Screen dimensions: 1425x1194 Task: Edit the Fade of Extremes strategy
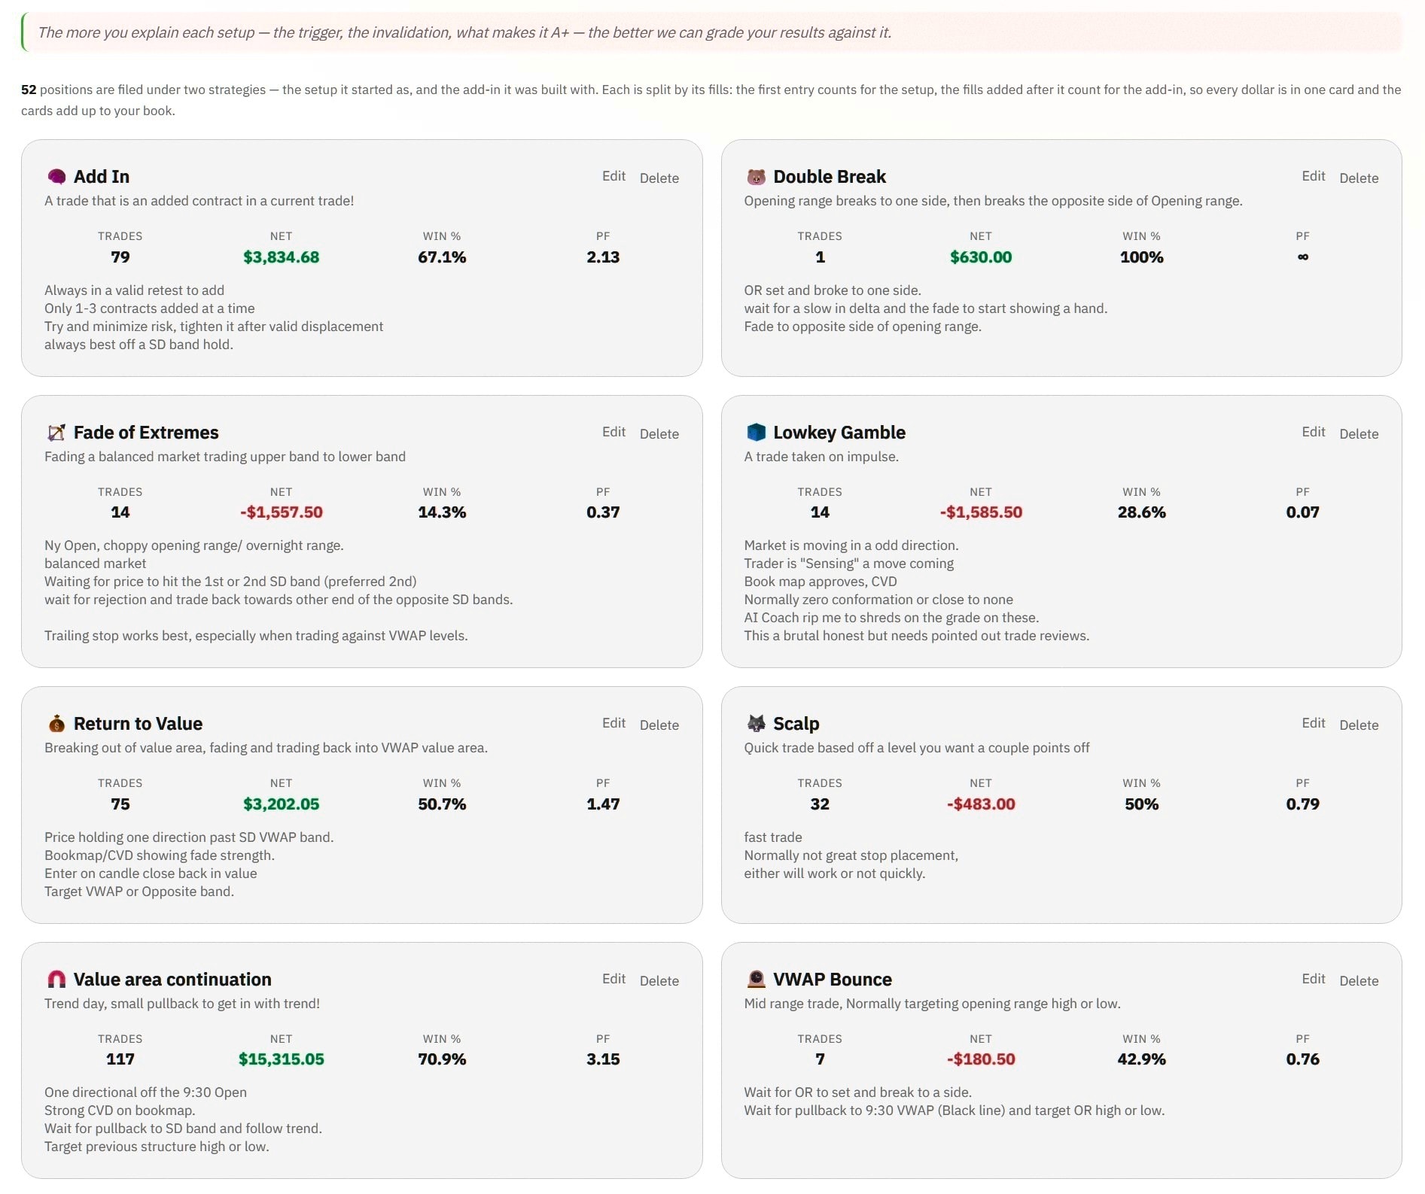click(614, 432)
